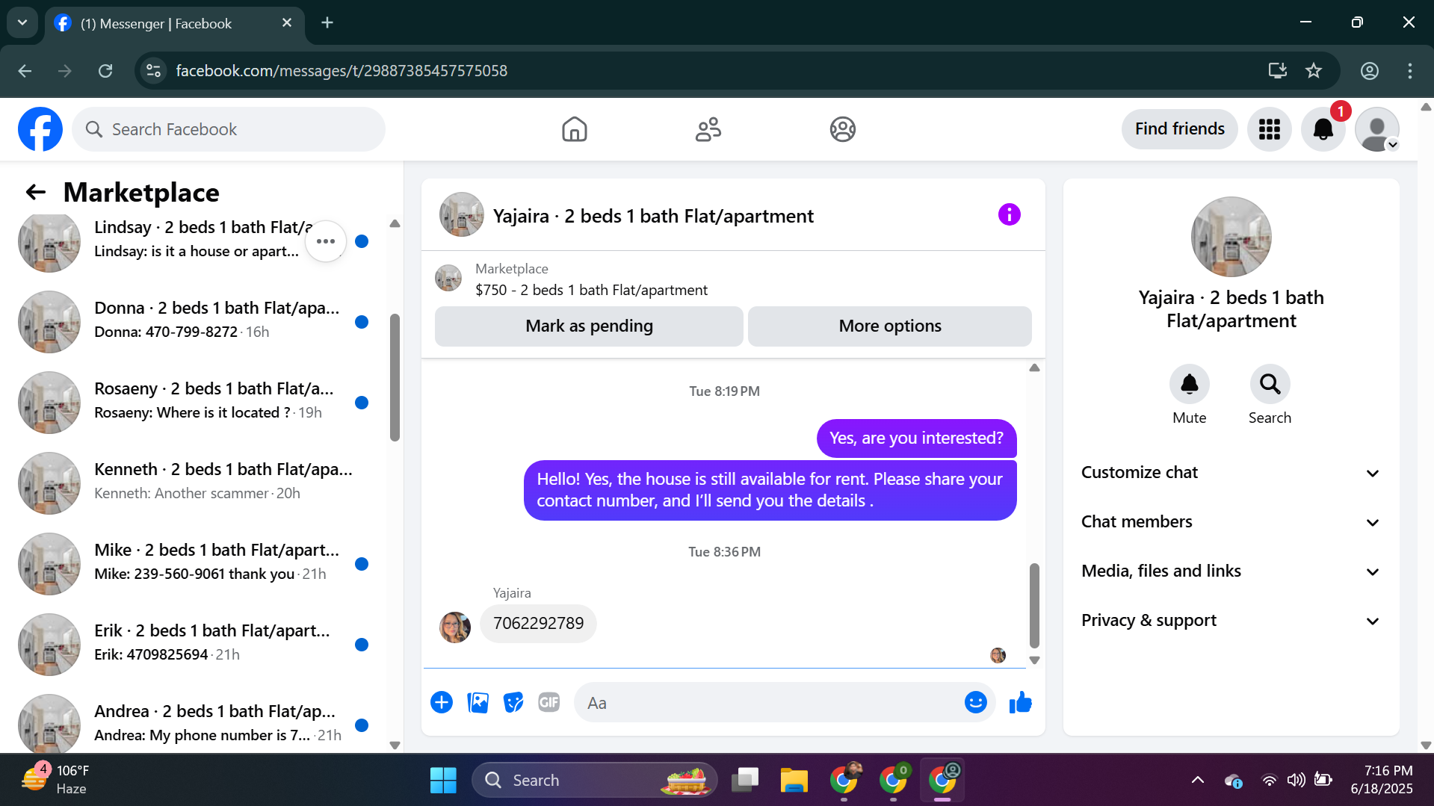
Task: Open Yajaira's chat header title
Action: [x=652, y=217]
